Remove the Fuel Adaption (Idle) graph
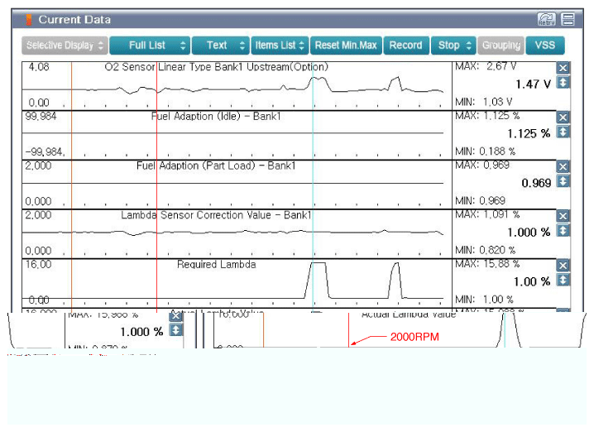Image resolution: width=594 pixels, height=432 pixels. pos(563,118)
